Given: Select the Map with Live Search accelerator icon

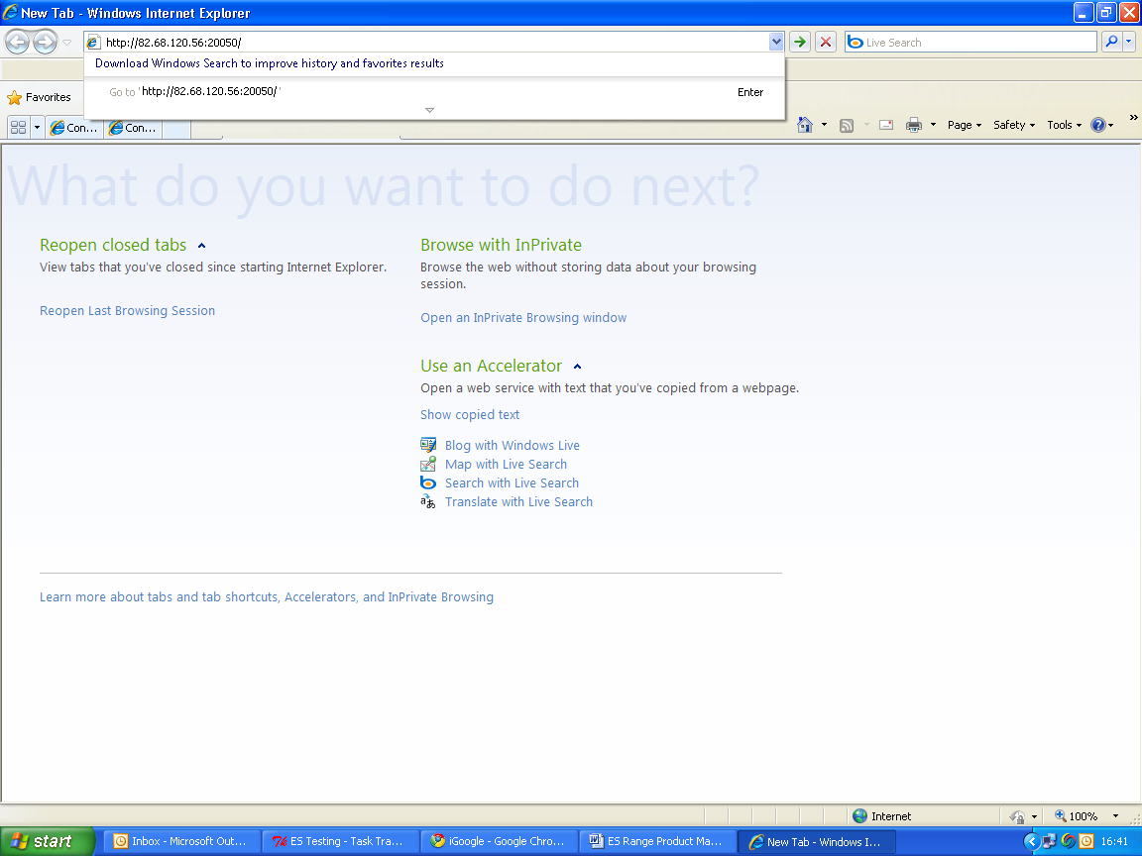Looking at the screenshot, I should coord(427,464).
